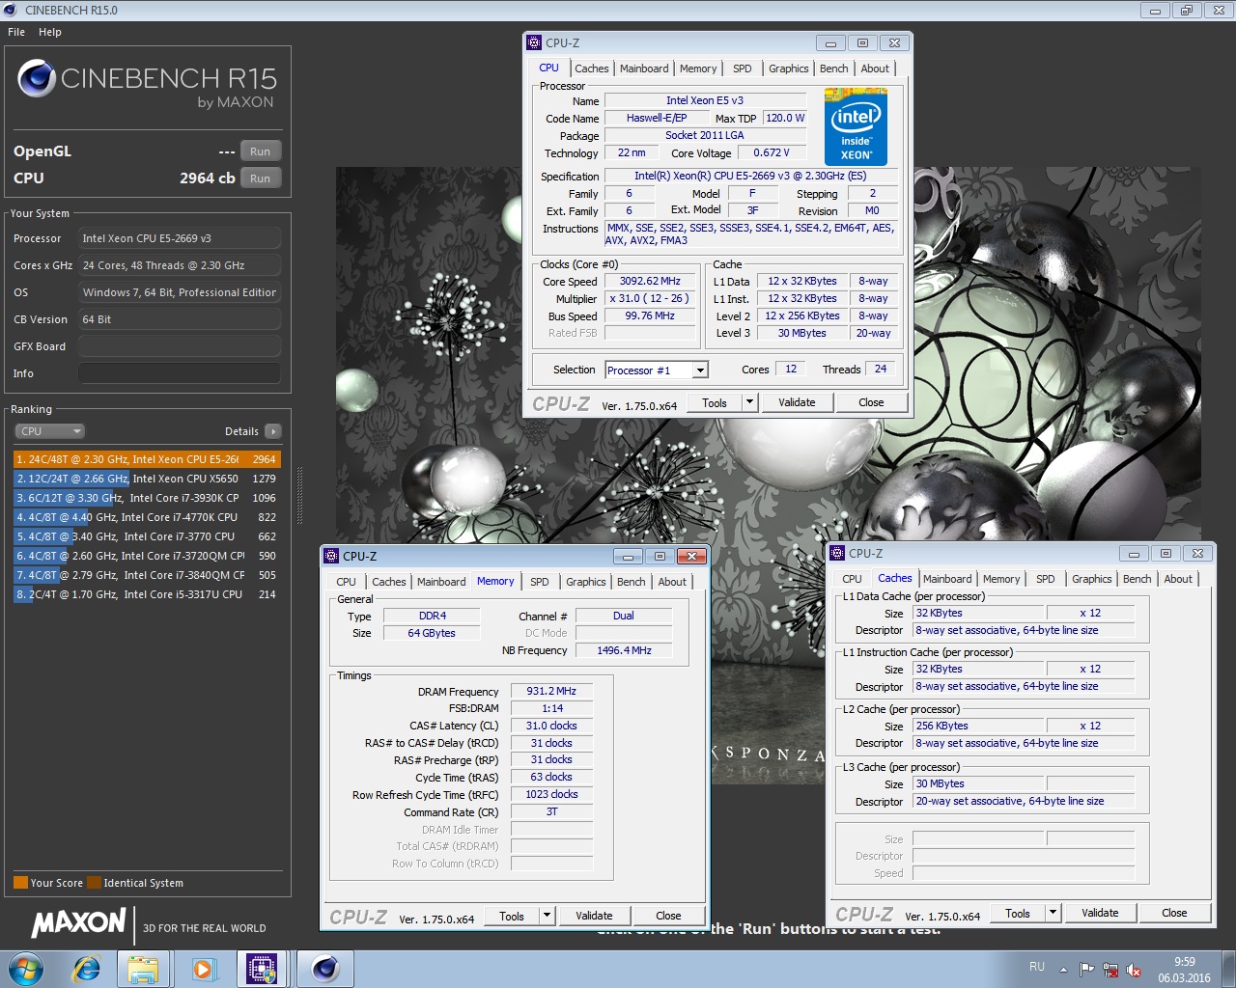Open the CPU ranking type dropdown

49,431
